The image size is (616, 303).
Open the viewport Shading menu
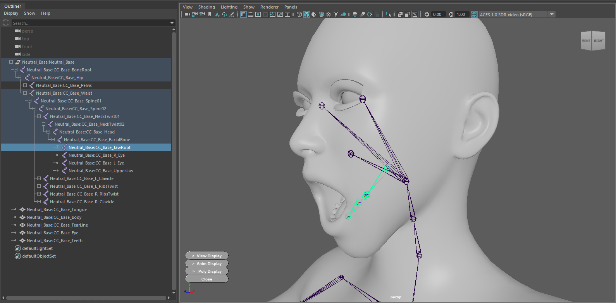pos(206,7)
